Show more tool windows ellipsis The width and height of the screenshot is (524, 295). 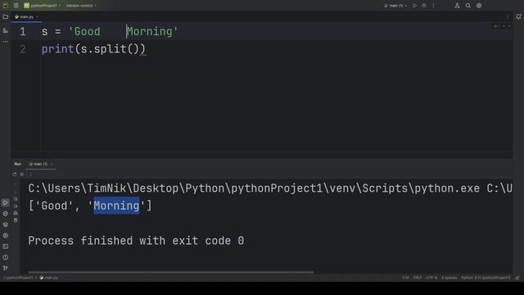point(6,42)
